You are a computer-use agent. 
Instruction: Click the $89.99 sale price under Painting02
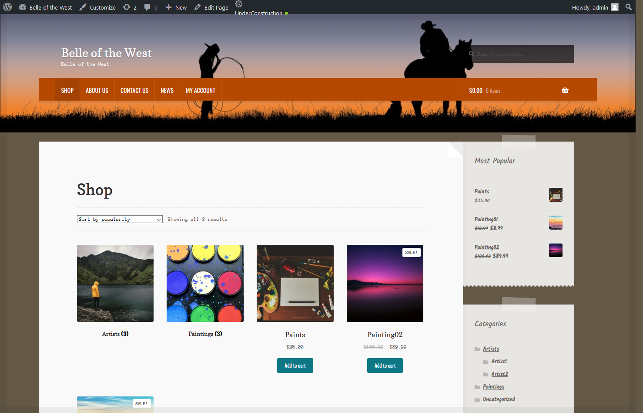point(398,347)
